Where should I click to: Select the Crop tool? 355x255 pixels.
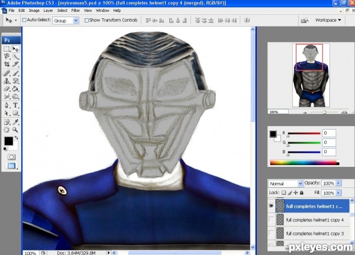click(7, 64)
